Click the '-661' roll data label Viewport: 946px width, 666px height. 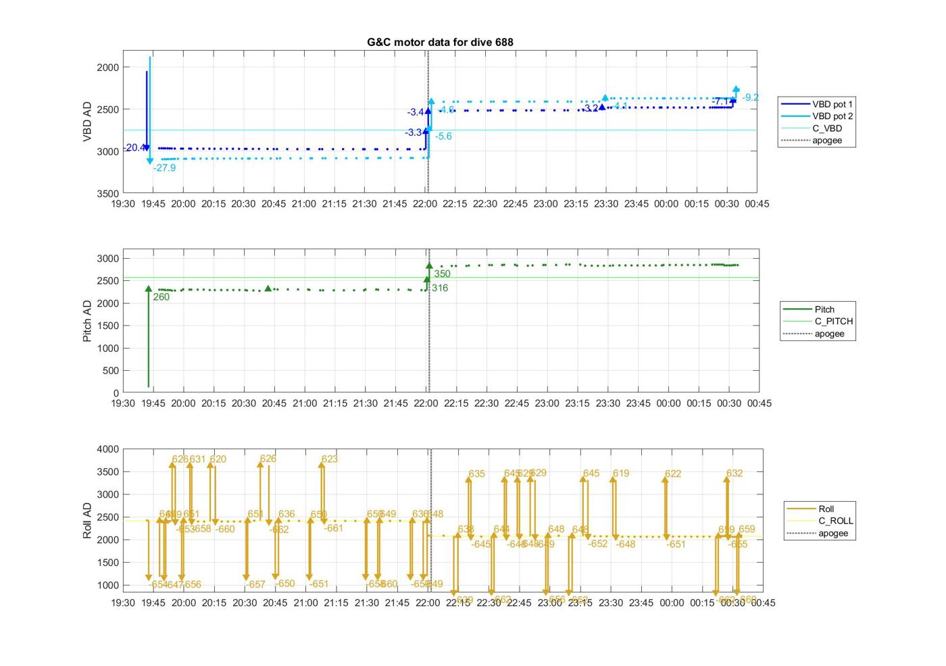[333, 529]
